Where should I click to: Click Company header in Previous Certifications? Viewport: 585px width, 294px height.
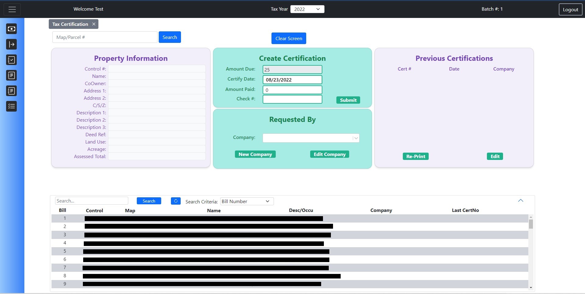504,69
